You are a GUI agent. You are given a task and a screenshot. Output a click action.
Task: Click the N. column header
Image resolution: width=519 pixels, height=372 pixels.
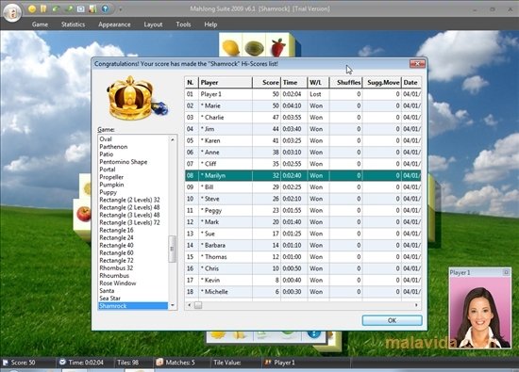tap(192, 83)
